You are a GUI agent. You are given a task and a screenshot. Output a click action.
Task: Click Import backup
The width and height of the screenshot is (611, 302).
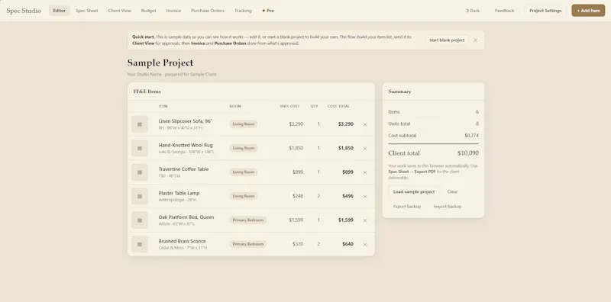[x=448, y=207]
